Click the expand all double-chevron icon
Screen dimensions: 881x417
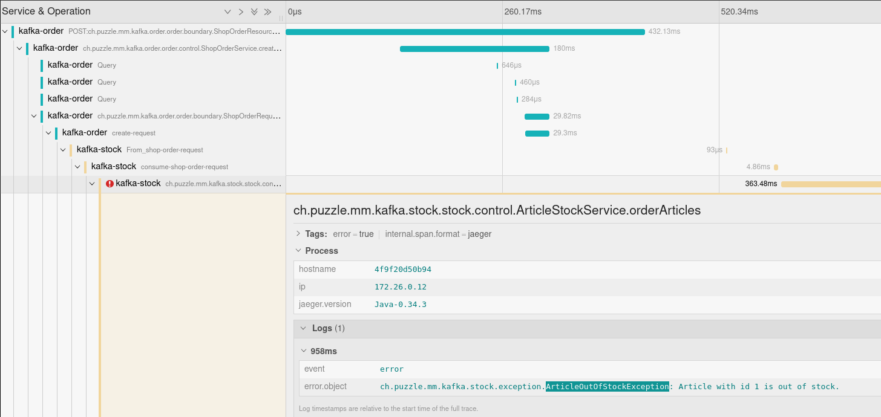click(254, 11)
